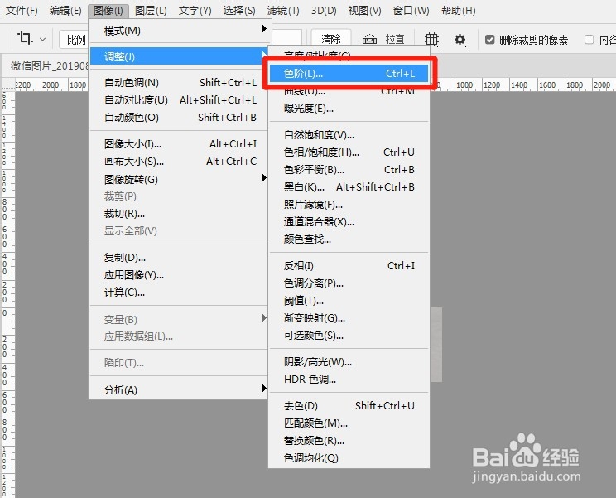Close the 图像(I) menu in menu bar
Viewport: 616px width, 498px height.
click(108, 10)
